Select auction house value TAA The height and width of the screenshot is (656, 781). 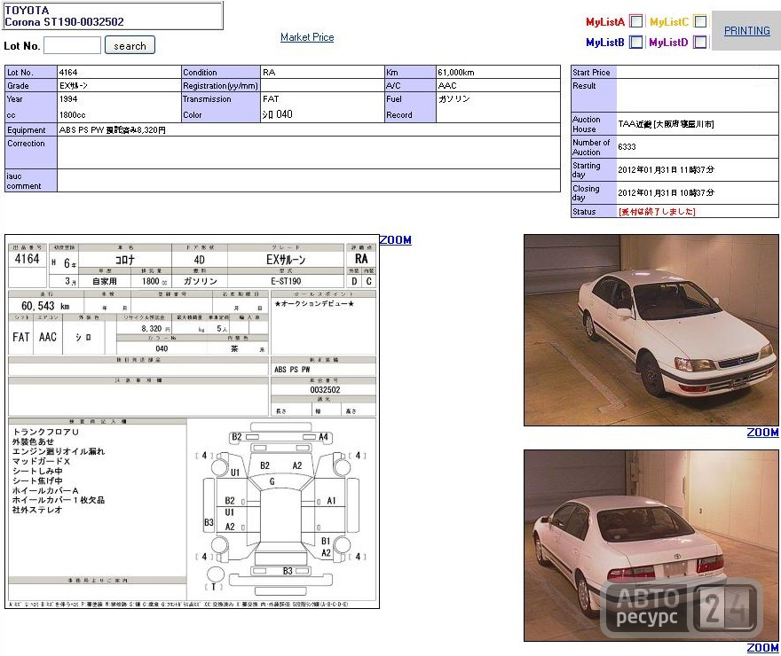pos(666,124)
